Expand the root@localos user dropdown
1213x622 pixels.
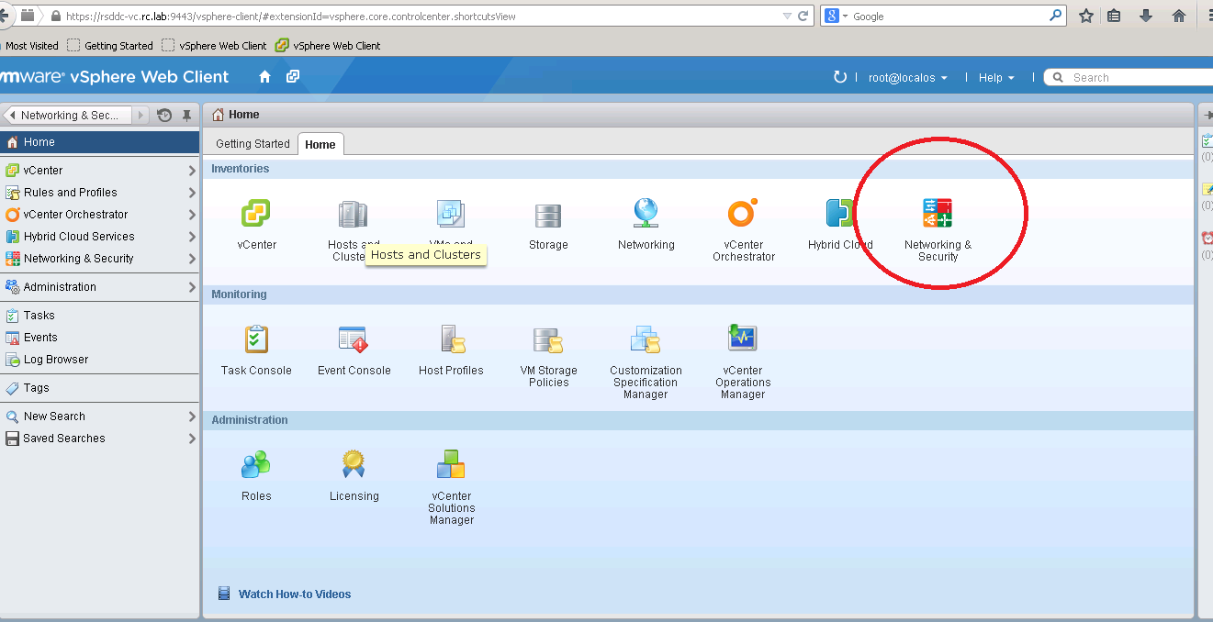(907, 78)
